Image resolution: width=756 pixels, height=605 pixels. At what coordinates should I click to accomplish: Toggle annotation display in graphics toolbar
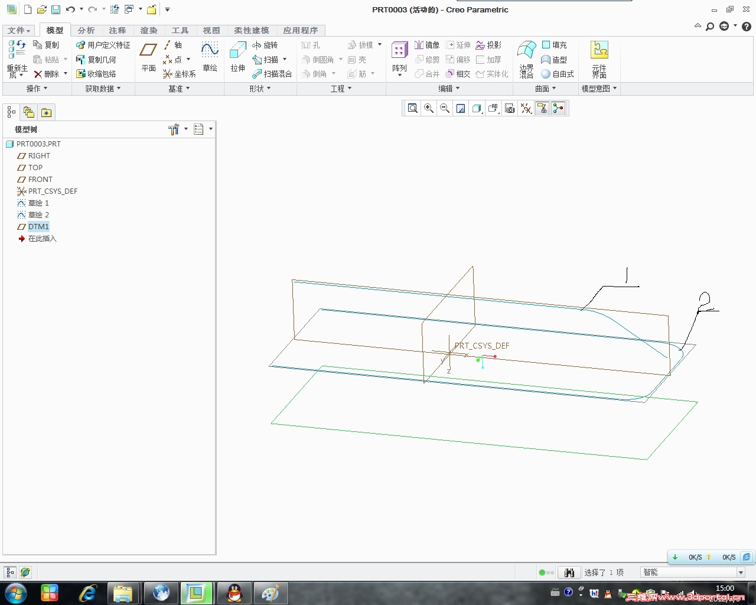pos(542,108)
